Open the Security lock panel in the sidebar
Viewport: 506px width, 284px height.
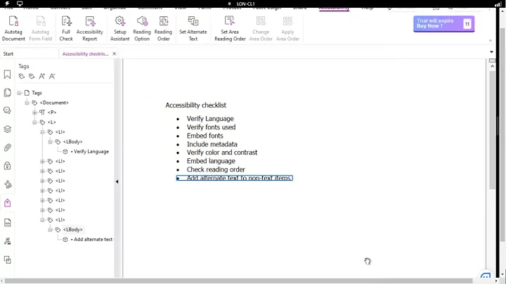[x=8, y=166]
